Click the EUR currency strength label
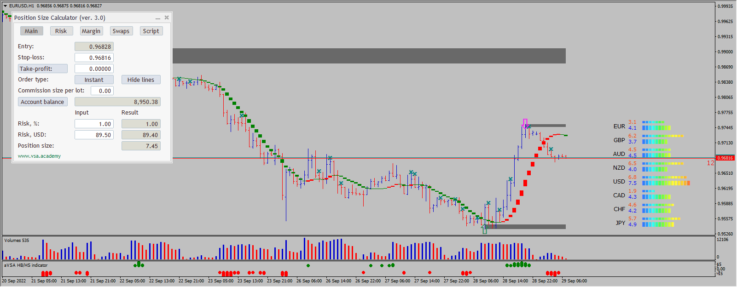The width and height of the screenshot is (737, 287). 619,126
